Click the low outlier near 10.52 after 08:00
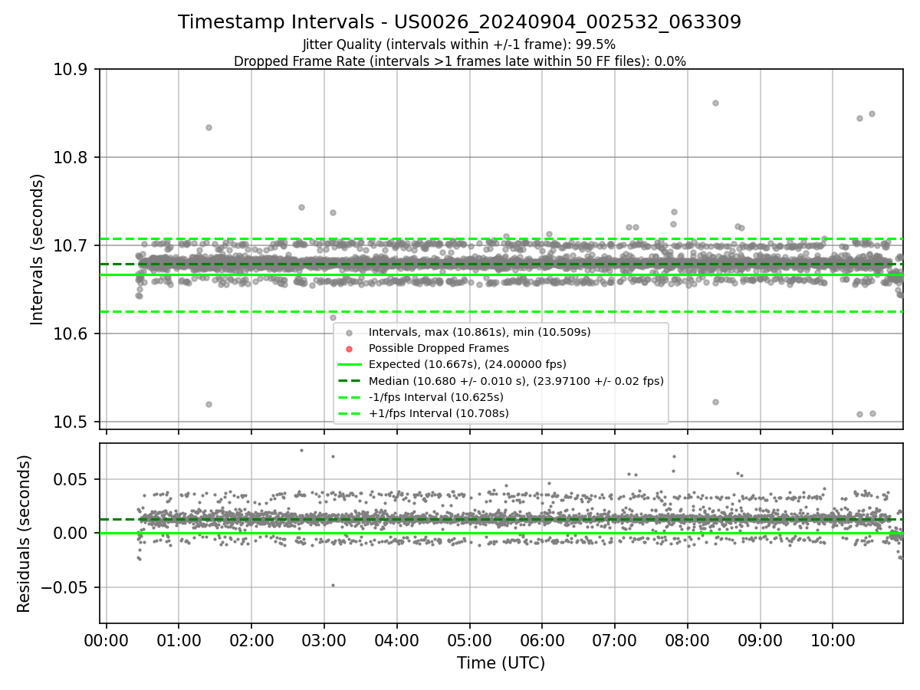Viewport: 920px width, 690px height. [715, 402]
